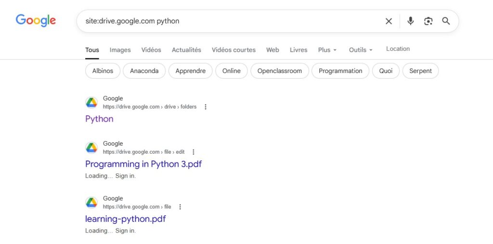Click Drive icon beside Python folders result
Viewport: 493px width, 244px height.
pos(91,103)
